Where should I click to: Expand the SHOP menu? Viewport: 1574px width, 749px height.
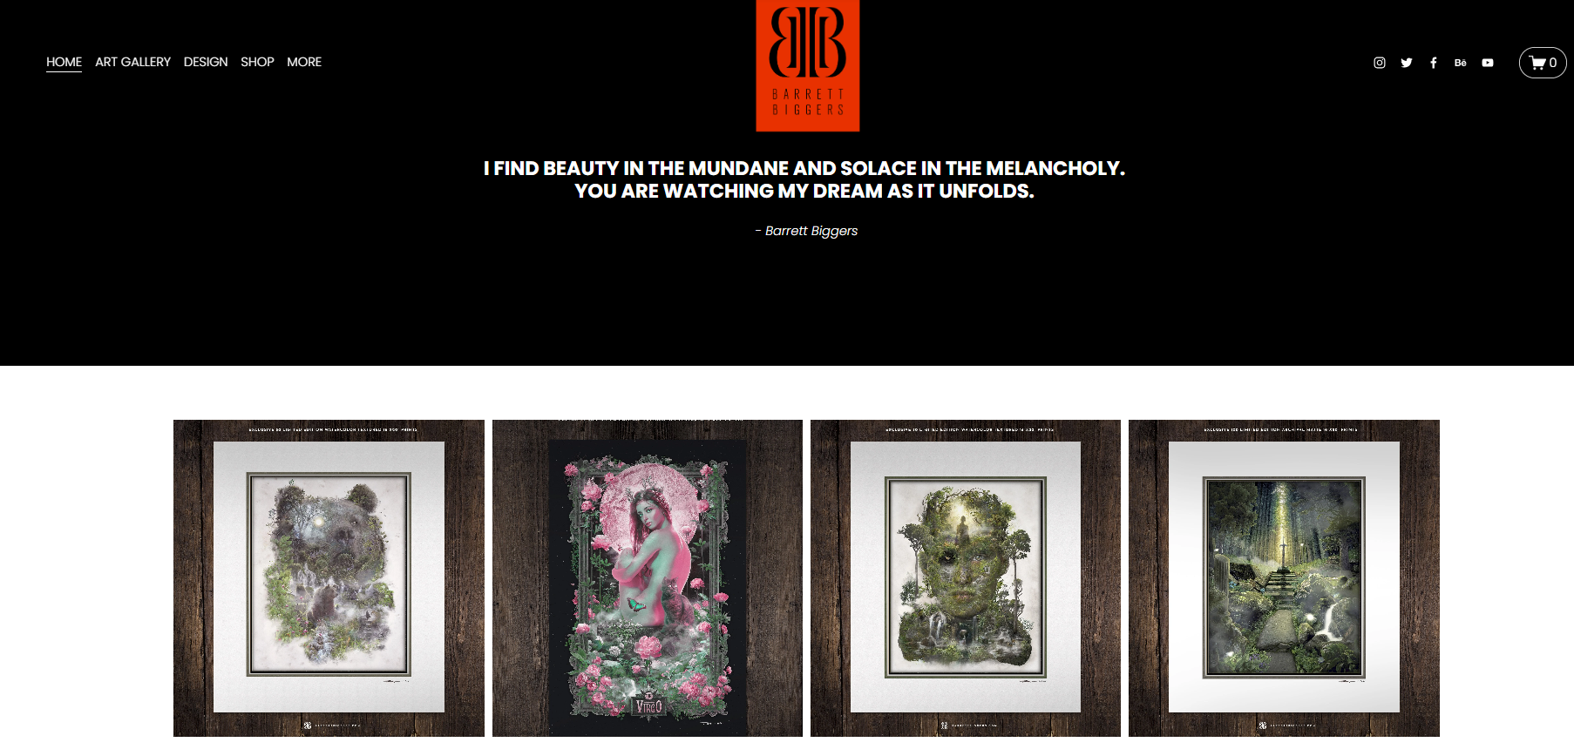tap(257, 62)
